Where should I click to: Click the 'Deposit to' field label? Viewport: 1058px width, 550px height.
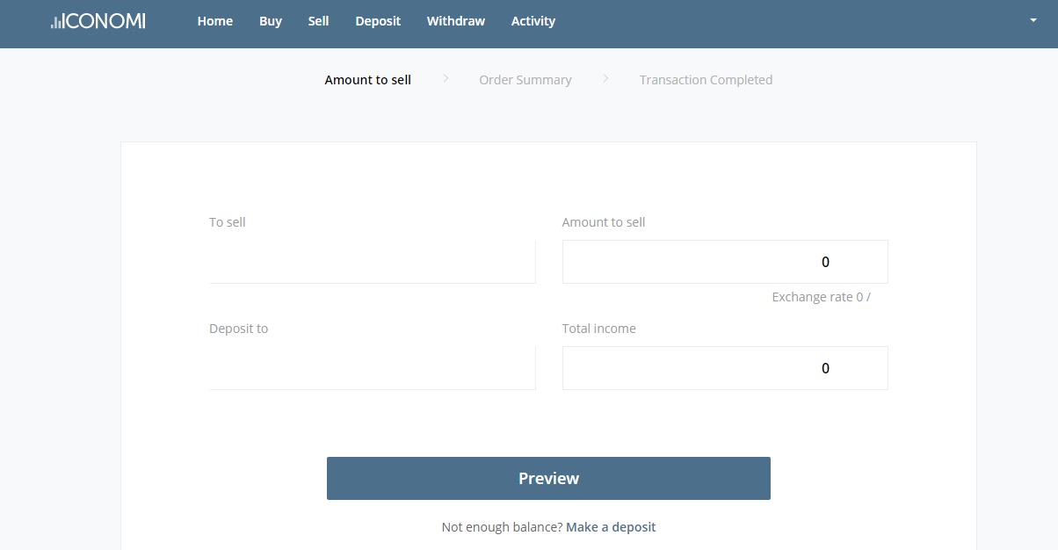tap(239, 329)
